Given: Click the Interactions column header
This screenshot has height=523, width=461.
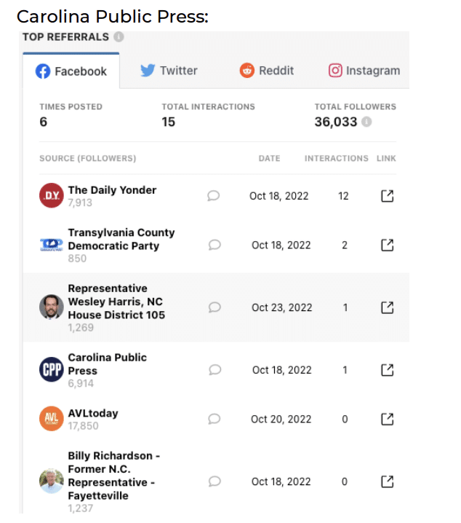Looking at the screenshot, I should (x=336, y=158).
